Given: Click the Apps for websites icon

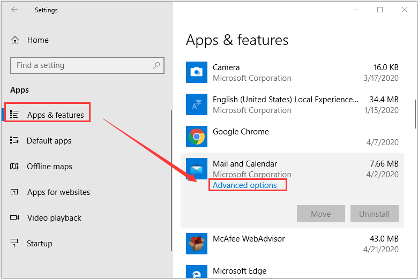Looking at the screenshot, I should click(14, 192).
